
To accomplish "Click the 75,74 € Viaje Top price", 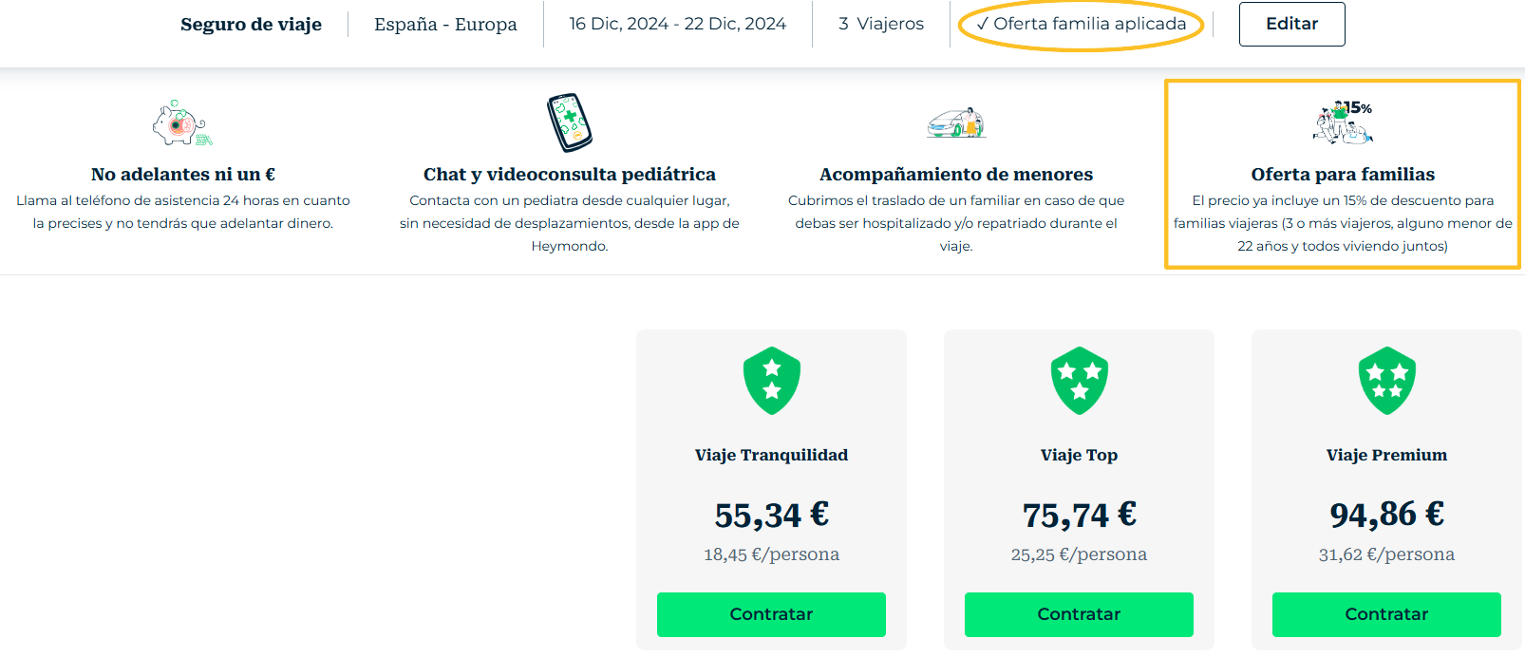I will point(1079,516).
